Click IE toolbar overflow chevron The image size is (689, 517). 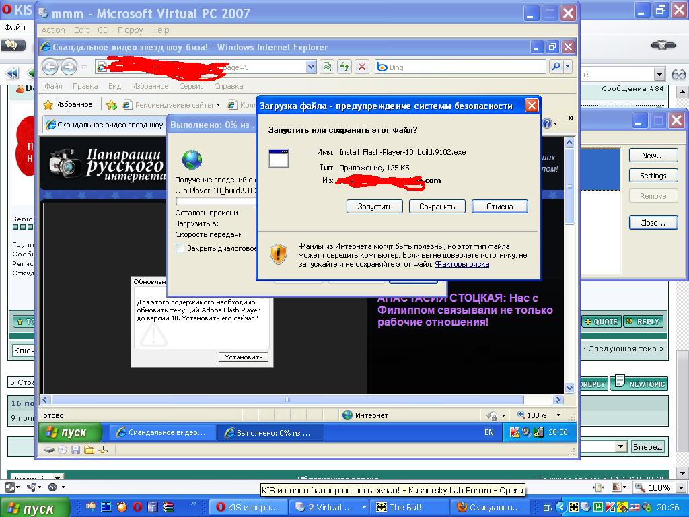[571, 118]
